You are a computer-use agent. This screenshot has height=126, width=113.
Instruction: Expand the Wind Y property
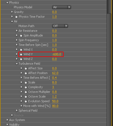point(17,54)
